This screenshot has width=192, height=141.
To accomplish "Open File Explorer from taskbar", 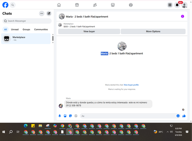I will [40, 126].
